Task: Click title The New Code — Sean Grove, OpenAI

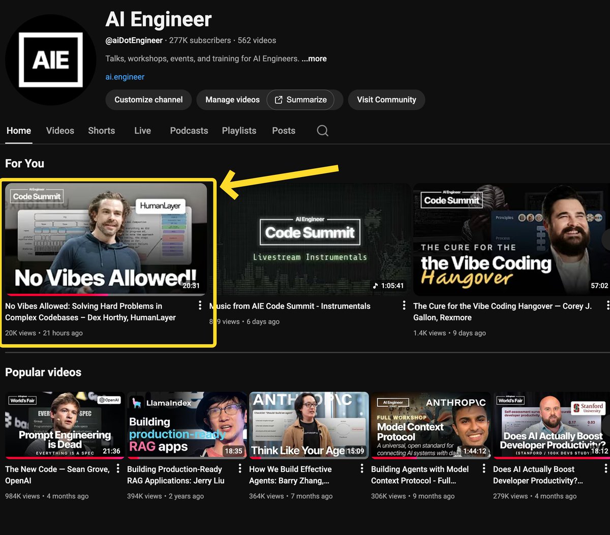Action: (x=57, y=474)
